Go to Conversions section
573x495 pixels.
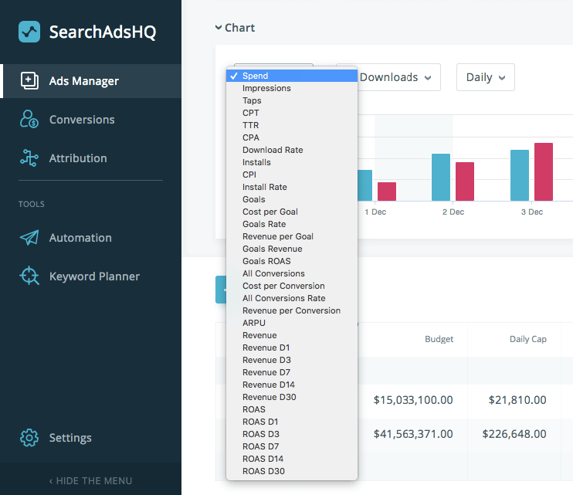82,120
